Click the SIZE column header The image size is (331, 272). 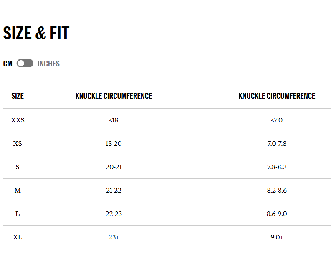18,96
